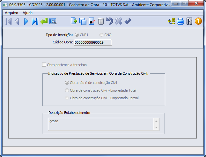Confirm with the checkmark icon
The width and height of the screenshot is (206, 157).
tap(128, 21)
